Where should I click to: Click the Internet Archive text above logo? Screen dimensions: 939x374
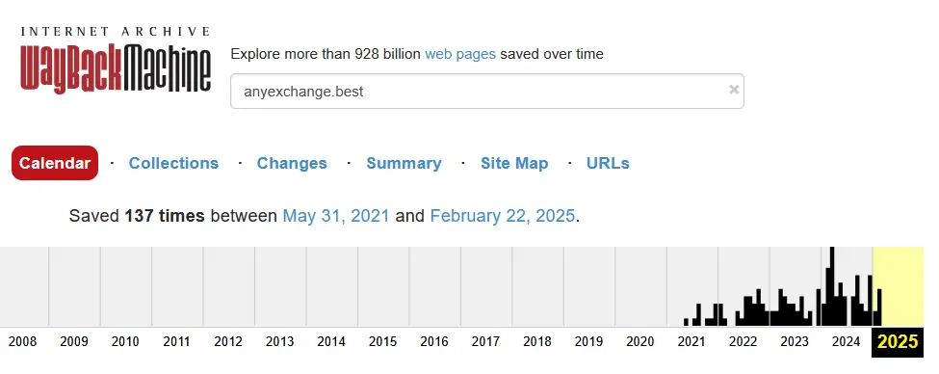116,31
